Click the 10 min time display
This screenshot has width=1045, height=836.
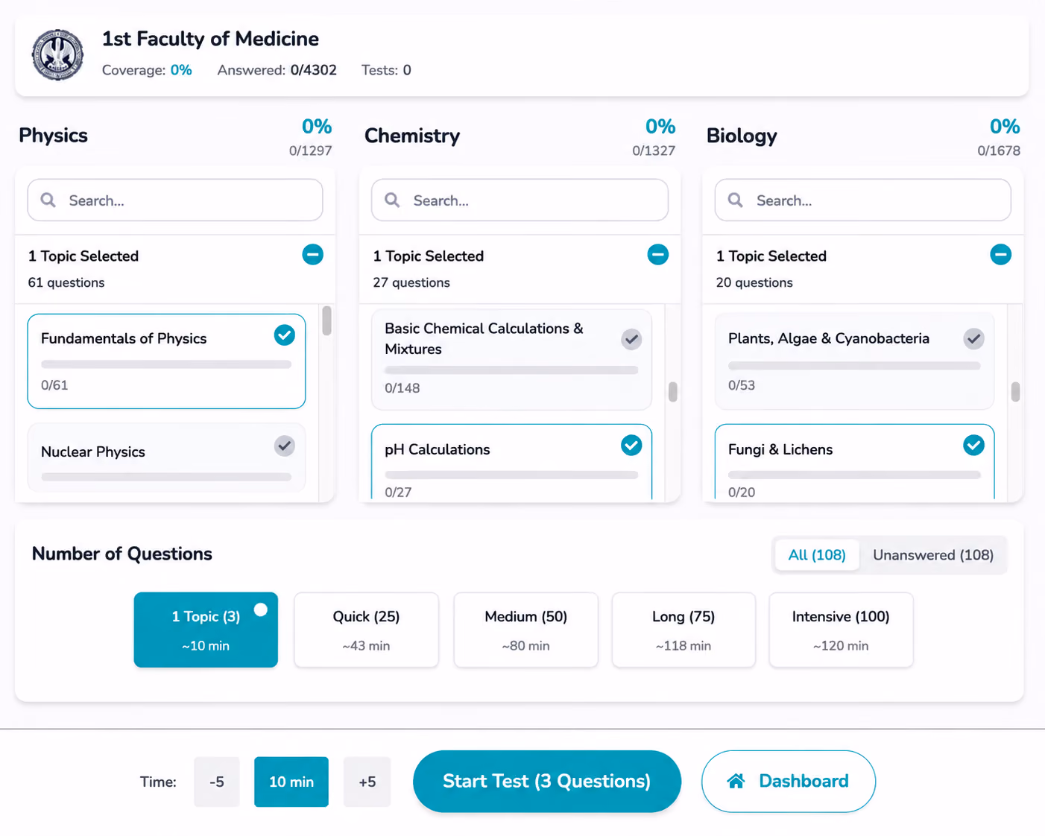tap(291, 782)
